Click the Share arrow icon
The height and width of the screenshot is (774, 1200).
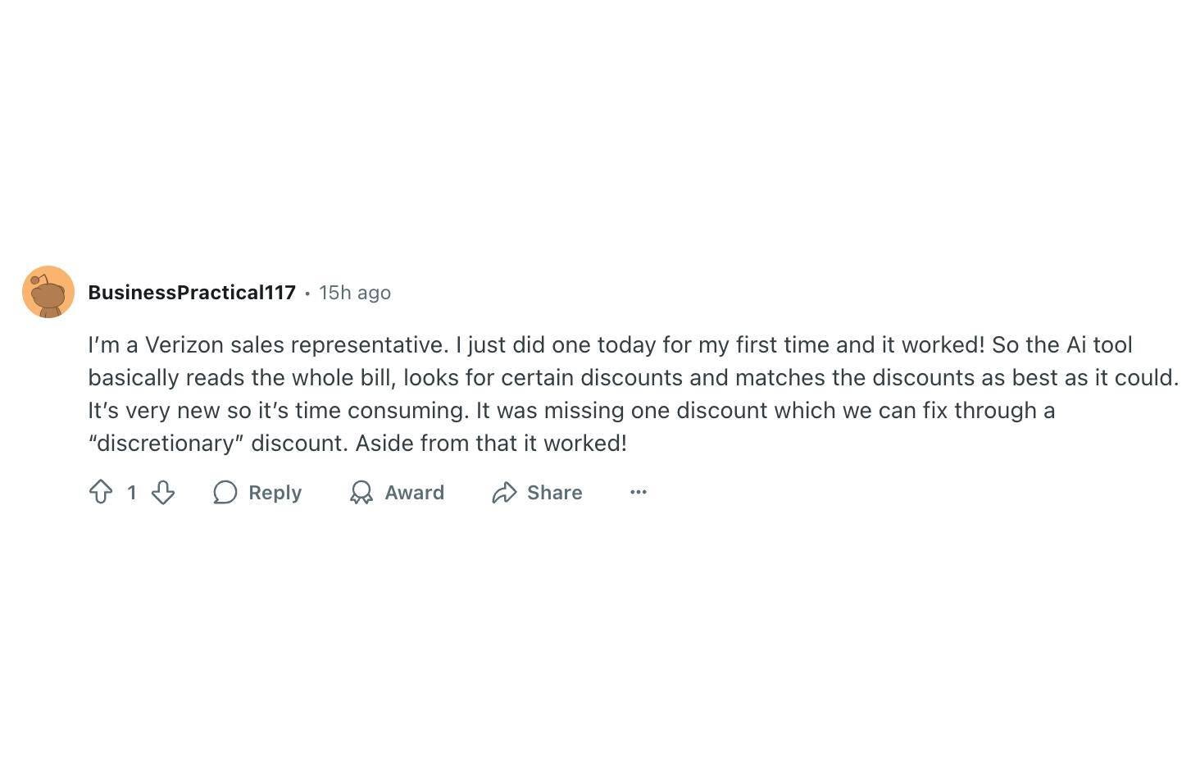[504, 492]
